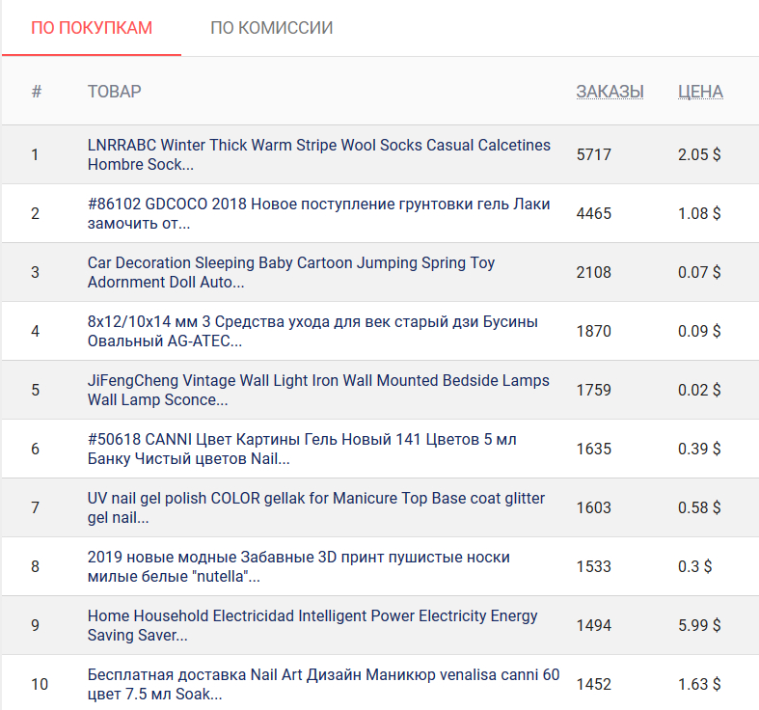The height and width of the screenshot is (710, 759).
Task: Click the # column header
Action: pos(37,92)
